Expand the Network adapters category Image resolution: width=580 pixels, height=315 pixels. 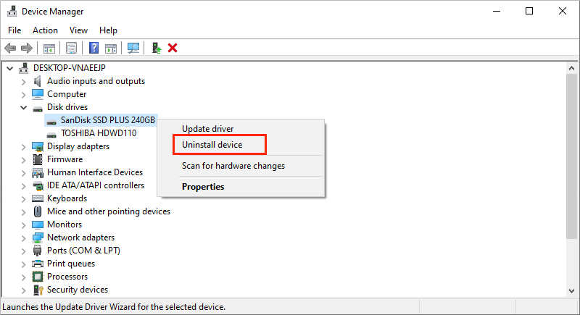[24, 238]
